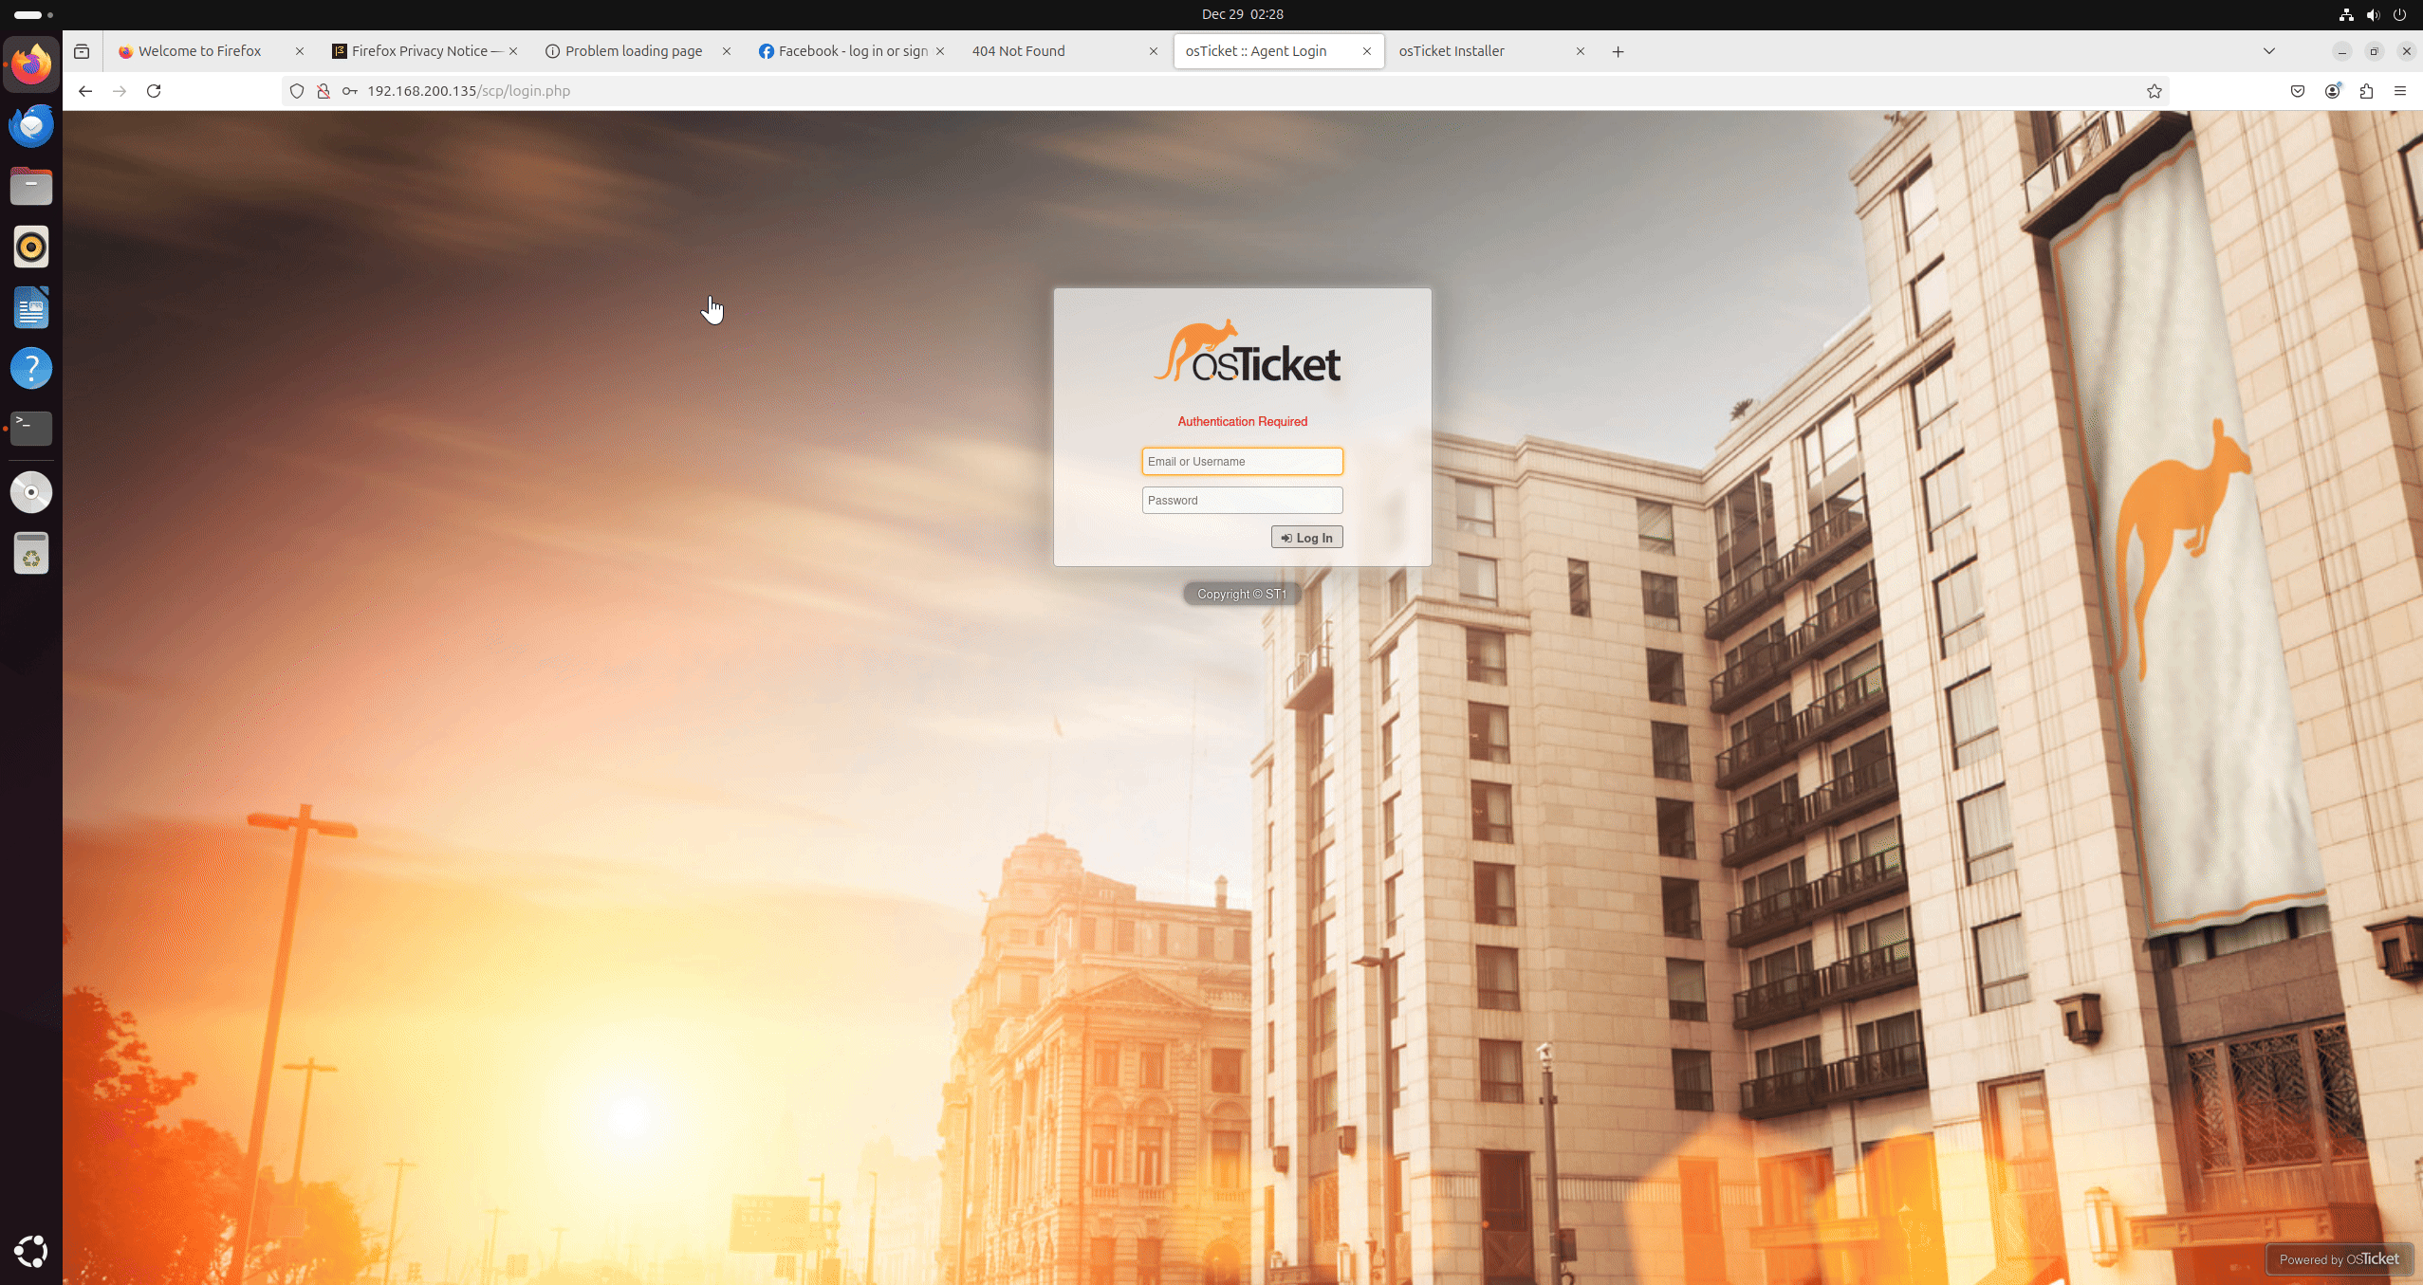Launch Firefox from the dock
Viewport: 2423px width, 1285px height.
(31, 65)
